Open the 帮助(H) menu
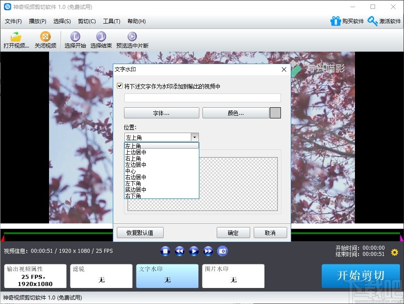Screen dimensions: 404x304 136,21
